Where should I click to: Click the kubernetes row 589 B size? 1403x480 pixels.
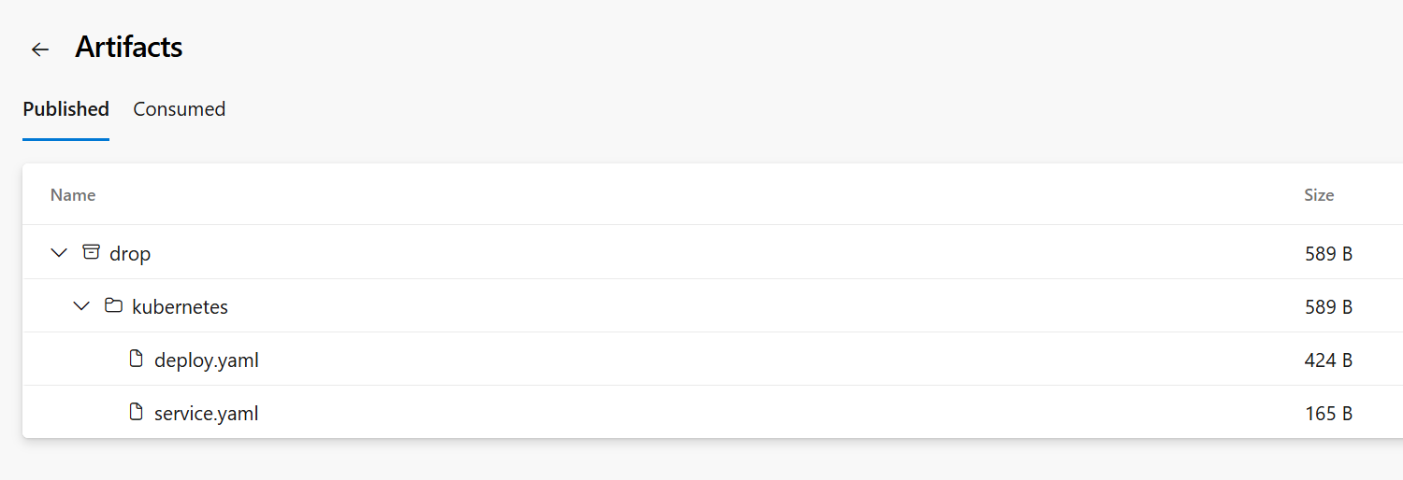(1328, 306)
